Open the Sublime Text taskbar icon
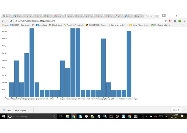This screenshot has height=133, width=187. [x=136, y=116]
